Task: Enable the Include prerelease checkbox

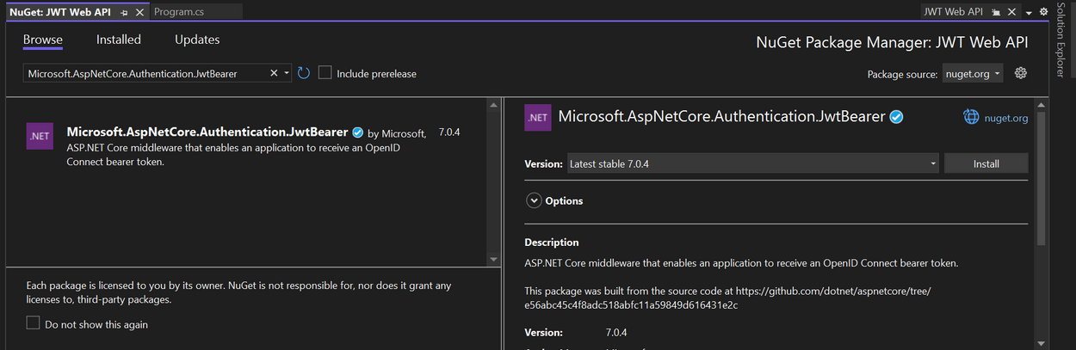Action: tap(325, 73)
